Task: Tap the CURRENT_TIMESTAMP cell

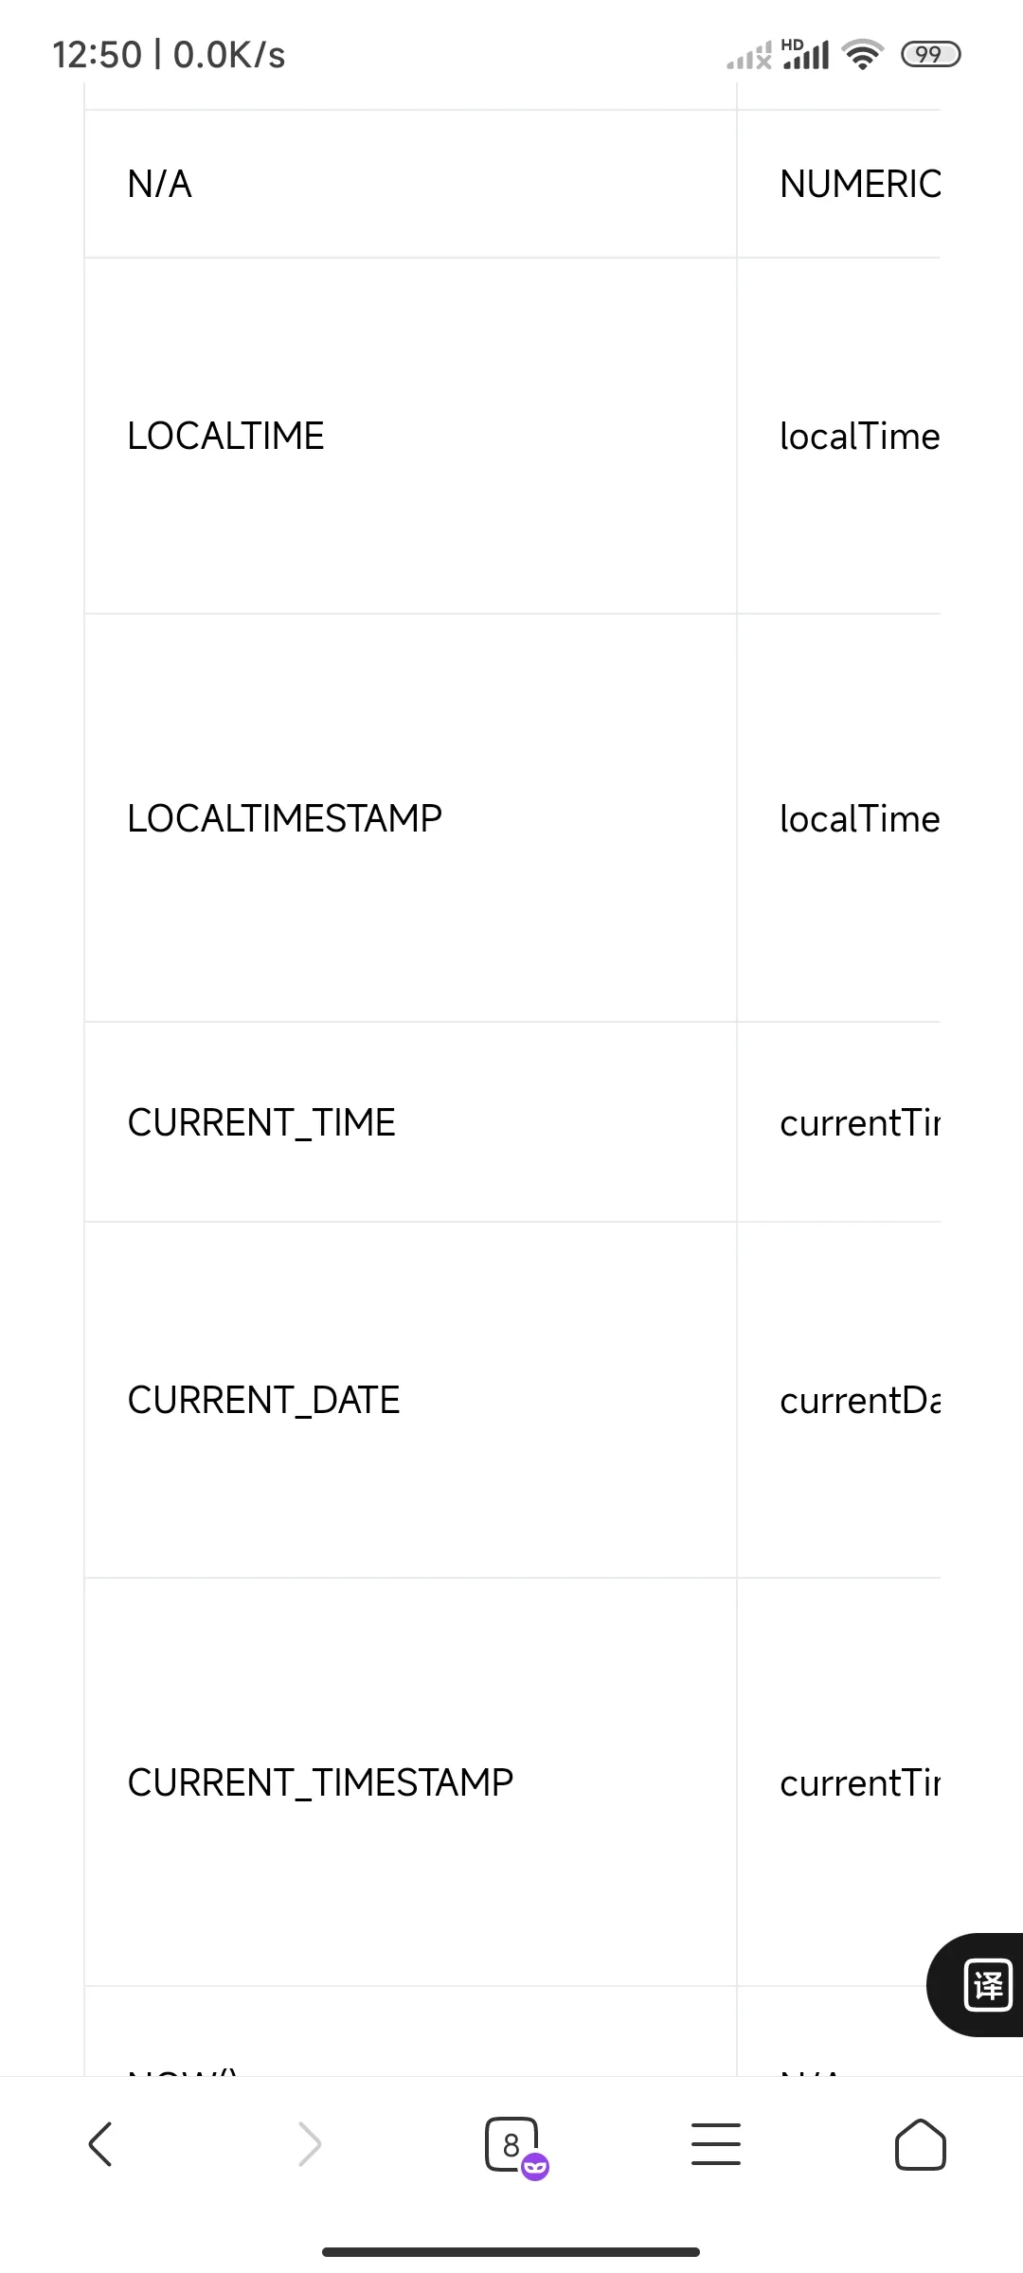Action: 410,1782
